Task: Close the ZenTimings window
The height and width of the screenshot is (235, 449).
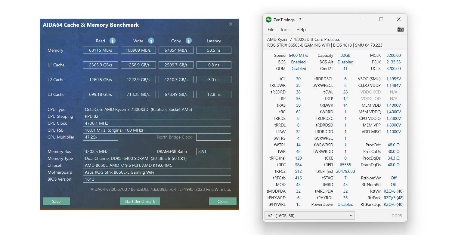Action: 399,19
